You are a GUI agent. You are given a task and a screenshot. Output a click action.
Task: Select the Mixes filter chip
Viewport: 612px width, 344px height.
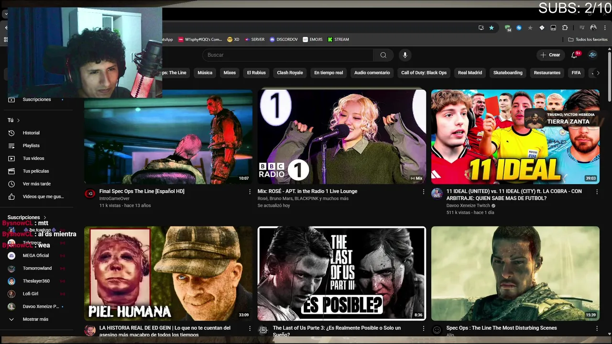point(229,73)
